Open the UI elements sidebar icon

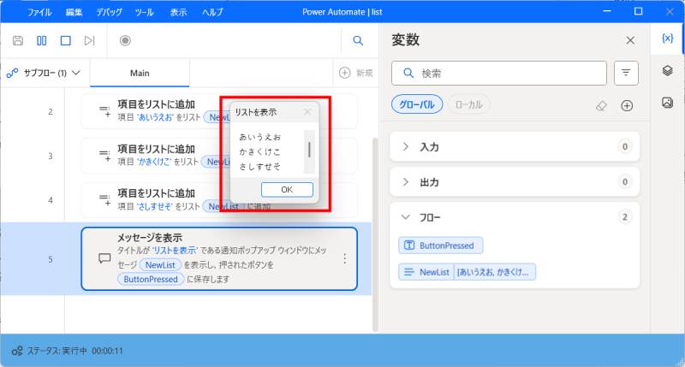667,70
